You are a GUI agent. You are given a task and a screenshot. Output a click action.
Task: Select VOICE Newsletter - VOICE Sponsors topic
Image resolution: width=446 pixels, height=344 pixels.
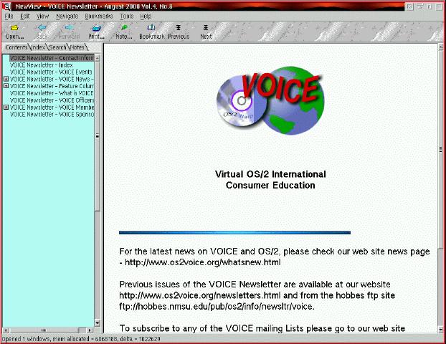click(52, 114)
